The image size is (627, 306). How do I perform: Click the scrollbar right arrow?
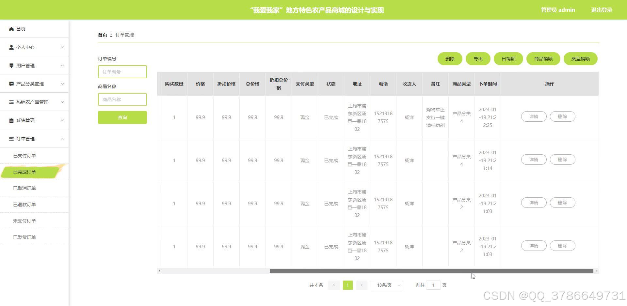(596, 271)
